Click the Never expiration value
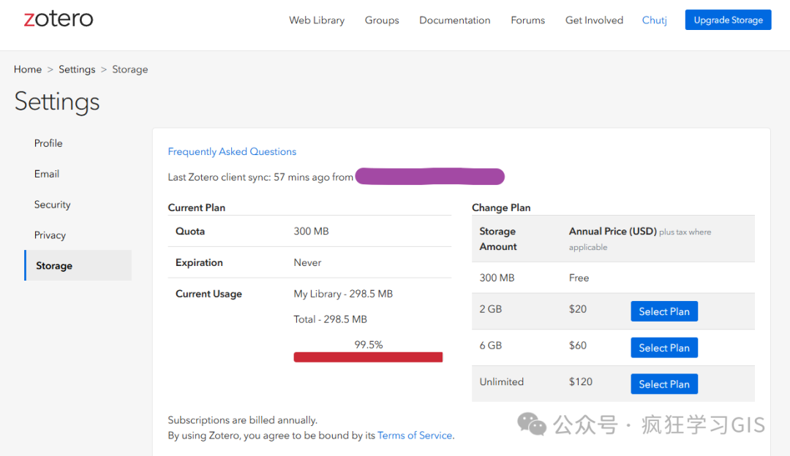 pyautogui.click(x=307, y=263)
